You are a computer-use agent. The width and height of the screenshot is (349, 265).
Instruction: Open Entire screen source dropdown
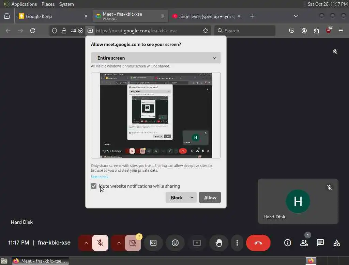tap(156, 58)
